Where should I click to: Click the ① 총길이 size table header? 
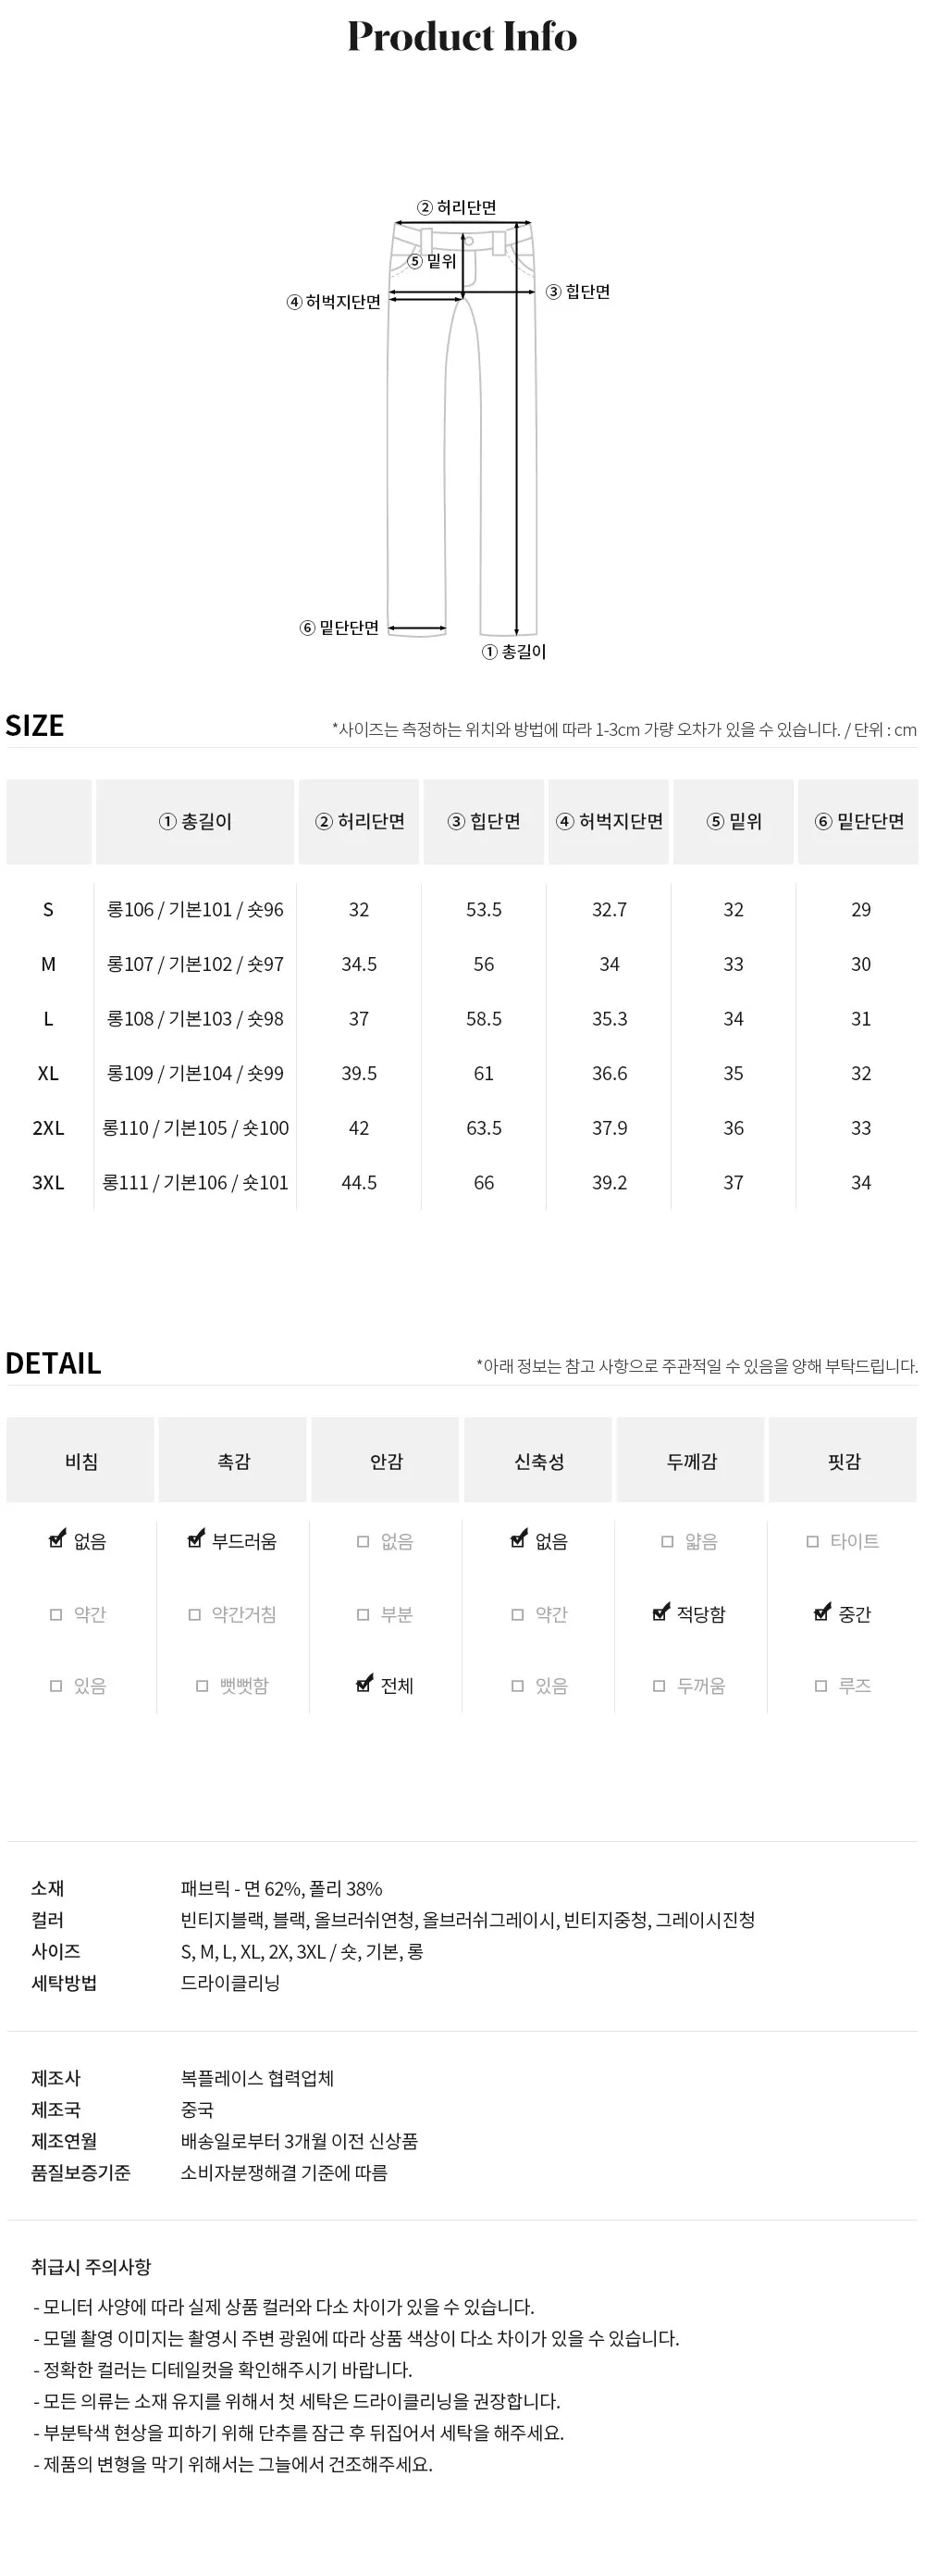[195, 822]
